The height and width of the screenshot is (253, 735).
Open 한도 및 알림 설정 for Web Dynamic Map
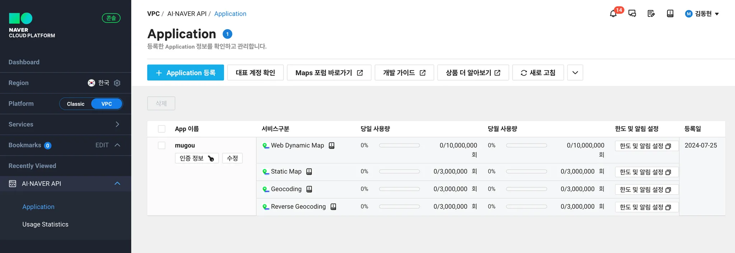coord(647,146)
